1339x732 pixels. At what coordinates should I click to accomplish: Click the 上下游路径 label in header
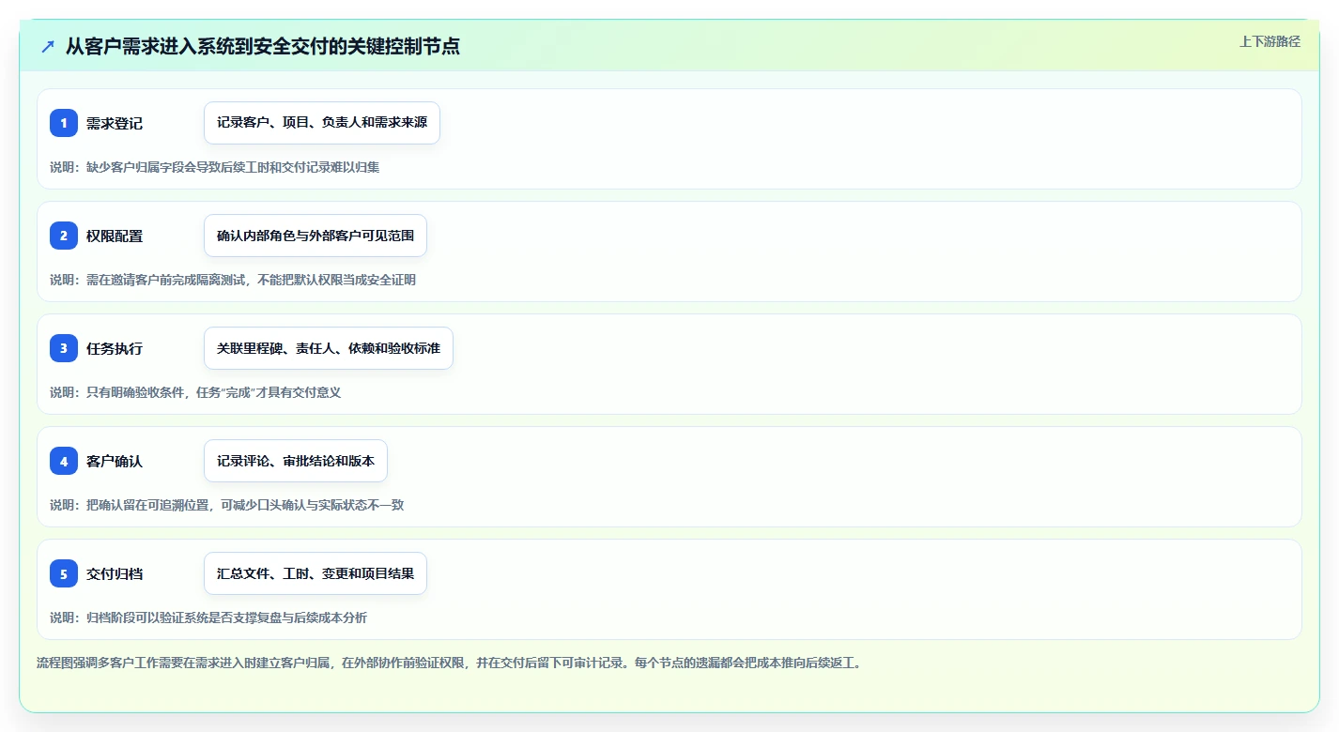click(x=1270, y=41)
